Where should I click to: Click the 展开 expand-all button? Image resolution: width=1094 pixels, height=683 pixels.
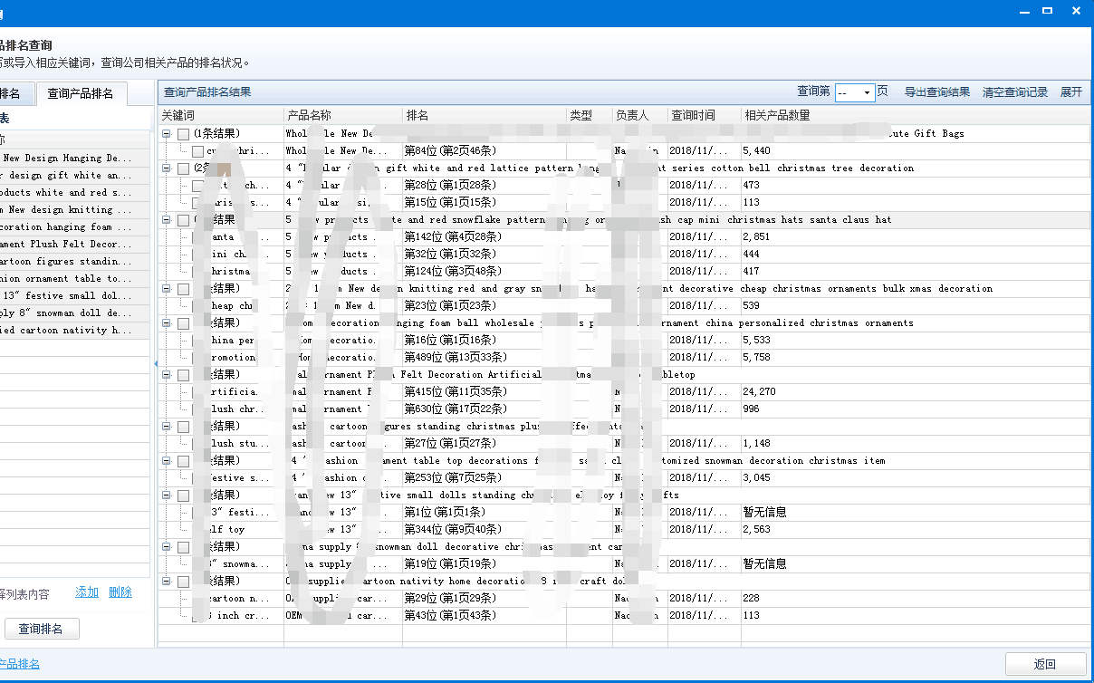point(1070,92)
